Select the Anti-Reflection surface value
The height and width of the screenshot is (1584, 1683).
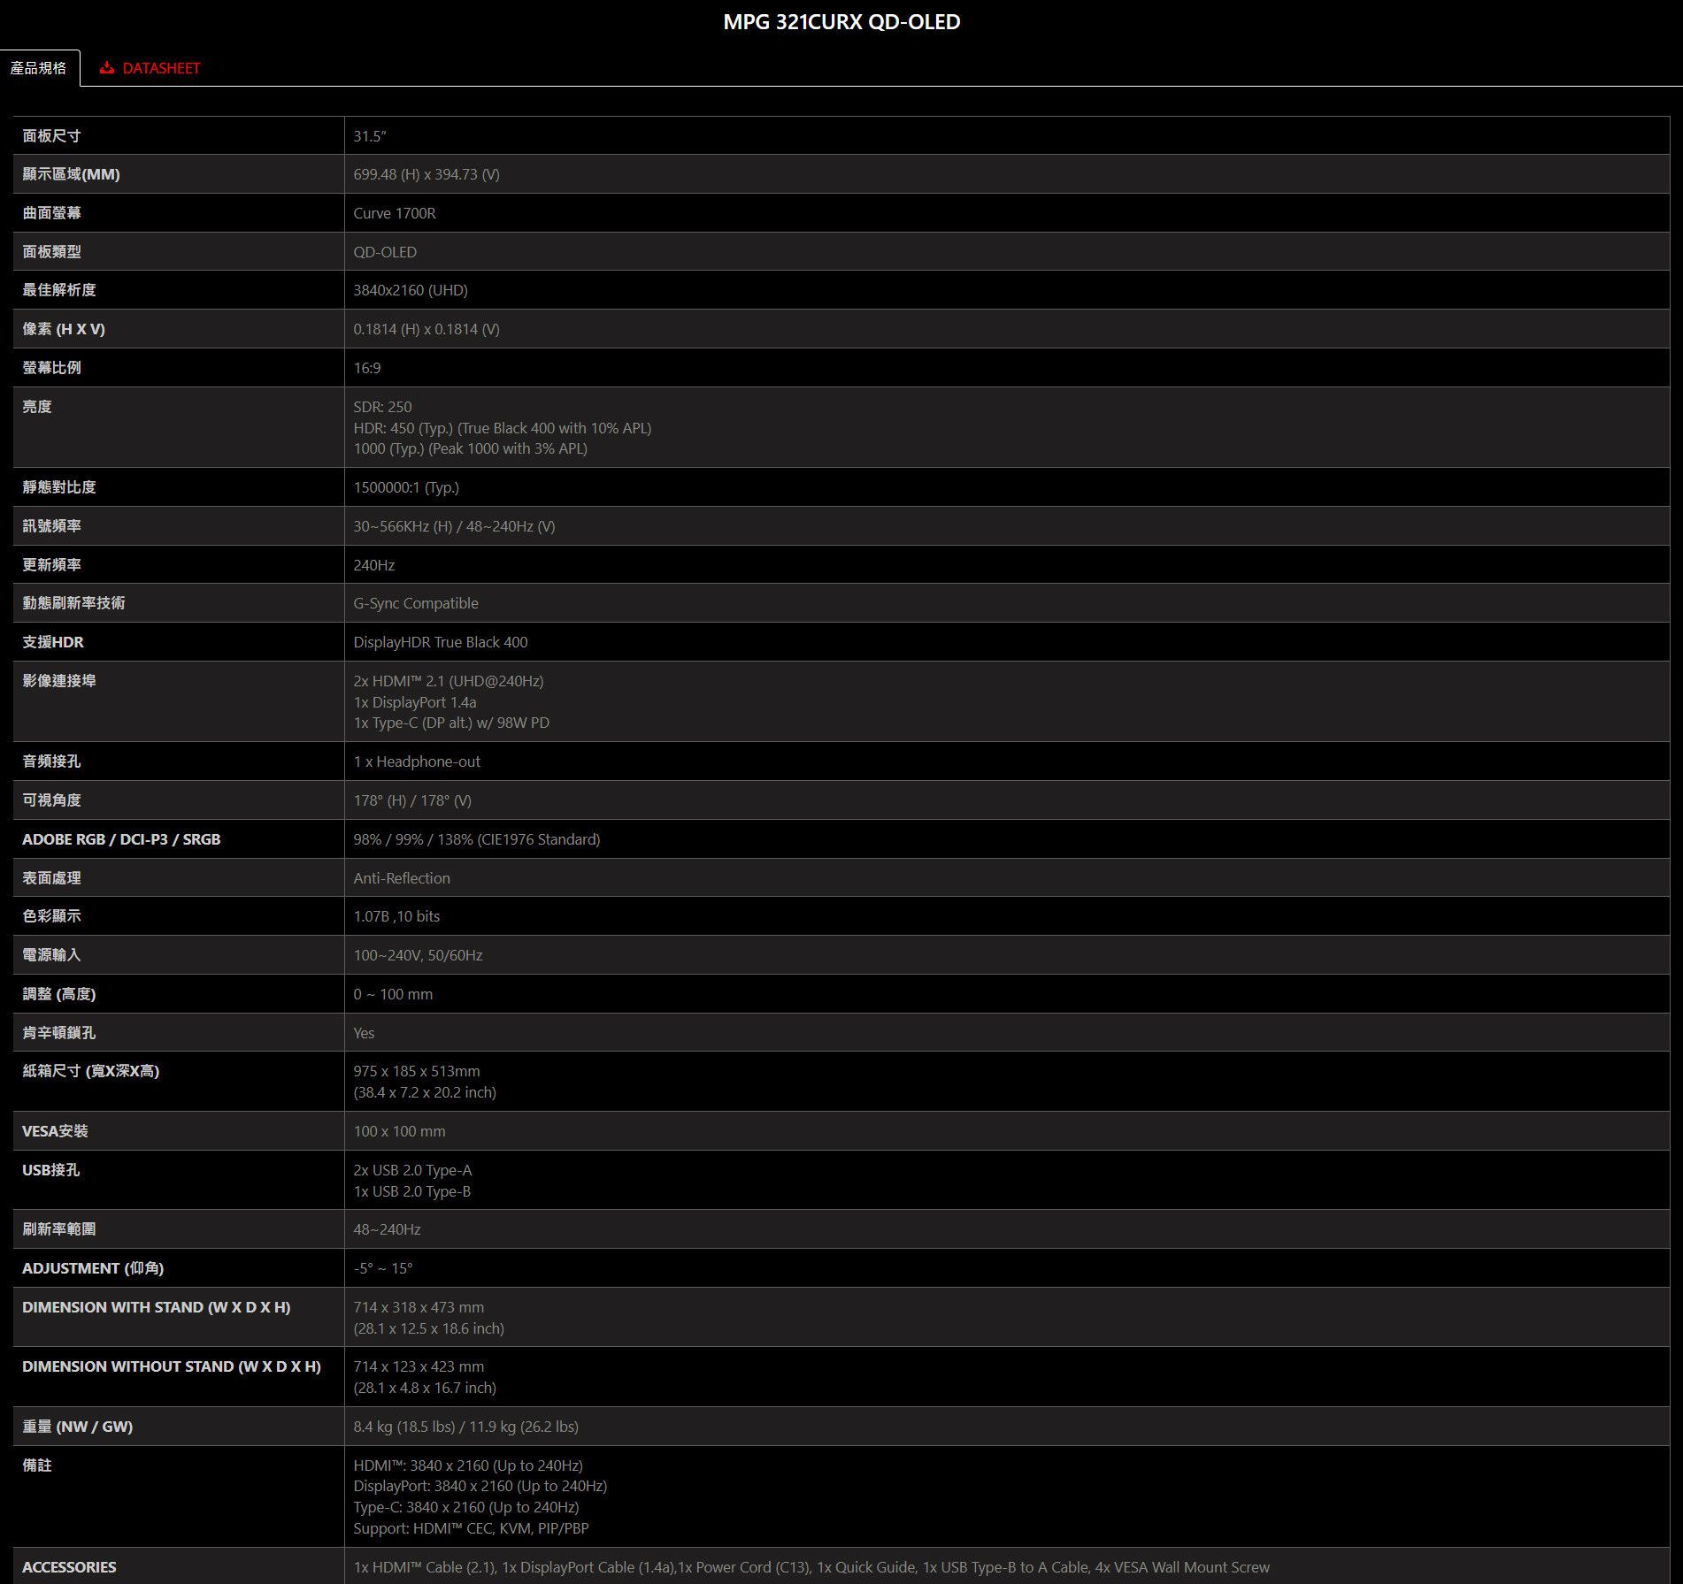(402, 878)
